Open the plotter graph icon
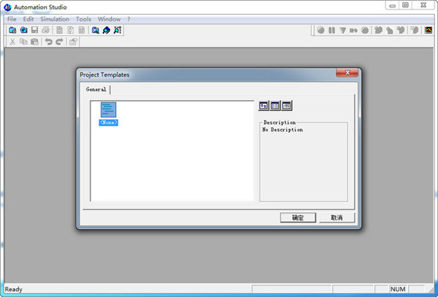The width and height of the screenshot is (438, 297). tap(429, 30)
